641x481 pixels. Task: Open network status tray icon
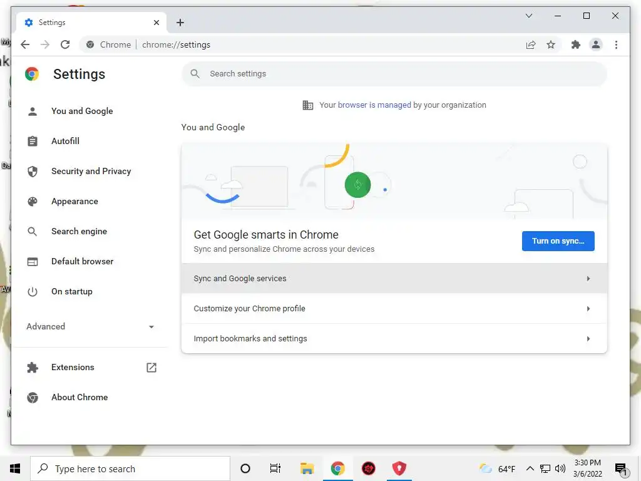pyautogui.click(x=545, y=468)
